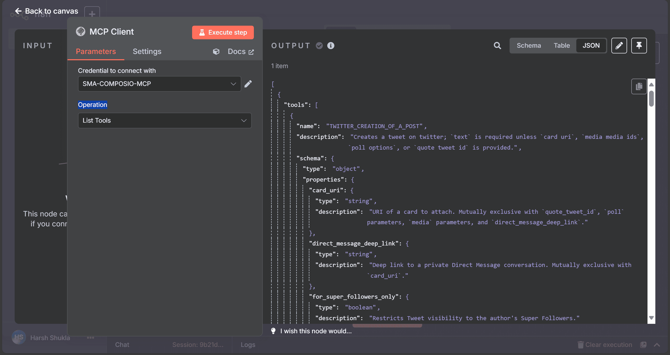Image resolution: width=670 pixels, height=355 pixels.
Task: Pin the output data with the pin icon
Action: coord(639,46)
